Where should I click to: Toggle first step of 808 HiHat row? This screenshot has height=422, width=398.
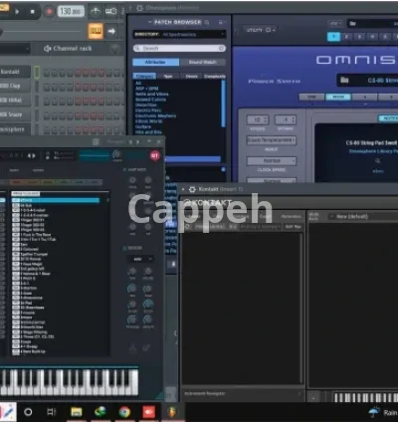[x=47, y=101]
